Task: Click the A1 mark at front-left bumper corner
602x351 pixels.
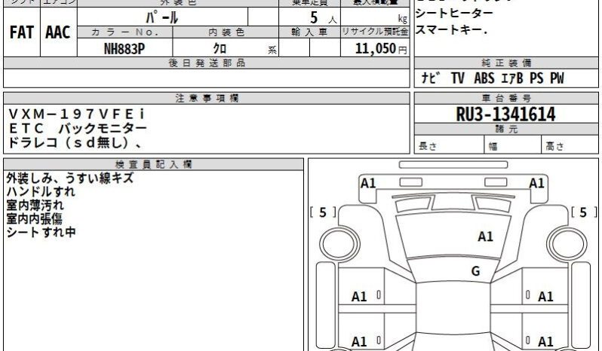Action: pyautogui.click(x=367, y=183)
